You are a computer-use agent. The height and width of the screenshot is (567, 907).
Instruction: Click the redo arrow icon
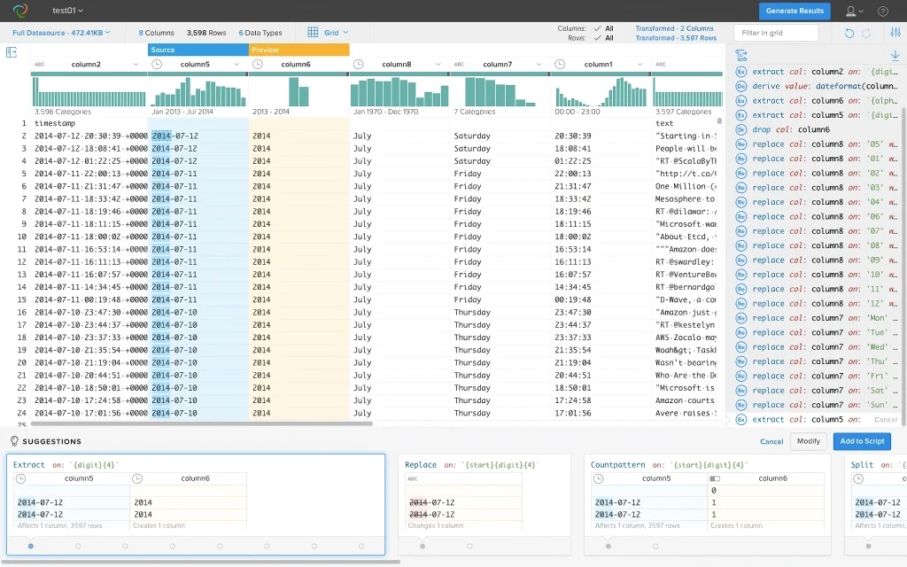[x=866, y=33]
